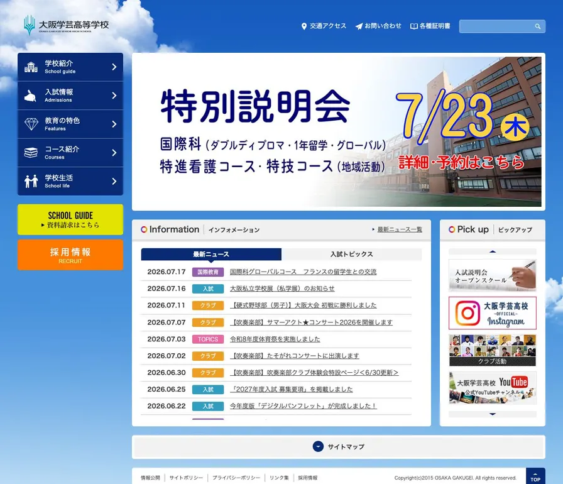Switch to the 入試トピックス tab

tap(351, 254)
